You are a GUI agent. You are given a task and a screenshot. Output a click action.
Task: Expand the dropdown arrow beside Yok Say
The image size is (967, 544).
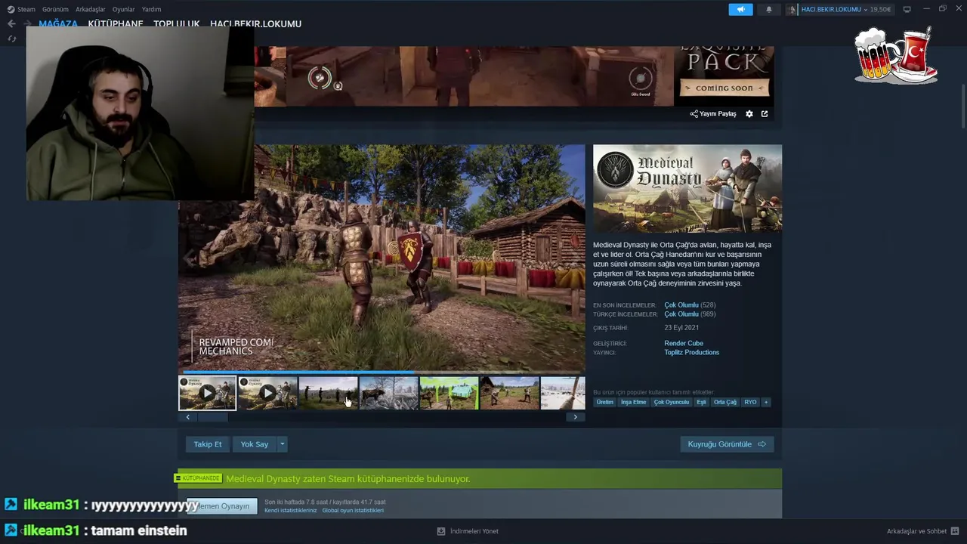(282, 444)
